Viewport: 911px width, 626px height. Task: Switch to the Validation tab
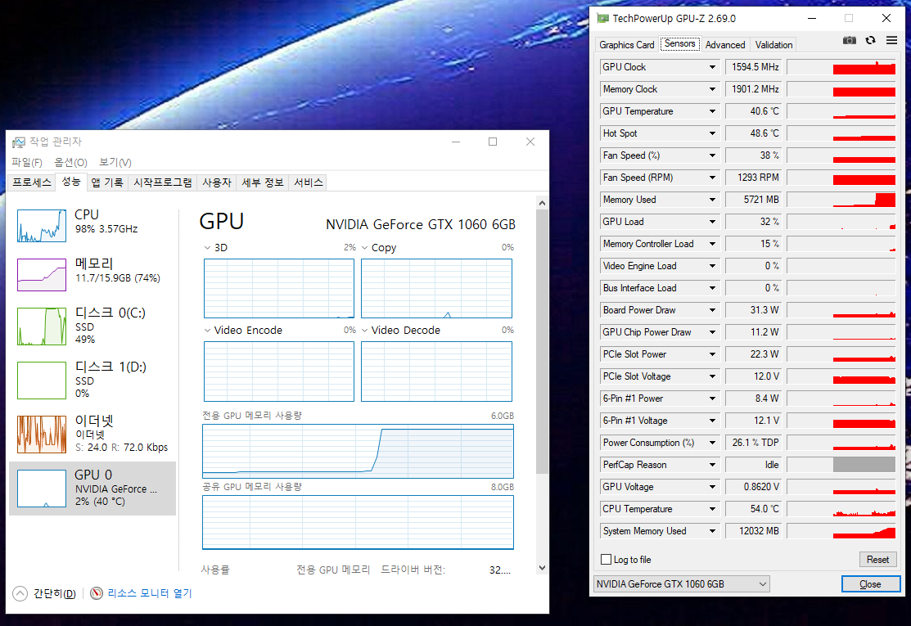pyautogui.click(x=773, y=45)
